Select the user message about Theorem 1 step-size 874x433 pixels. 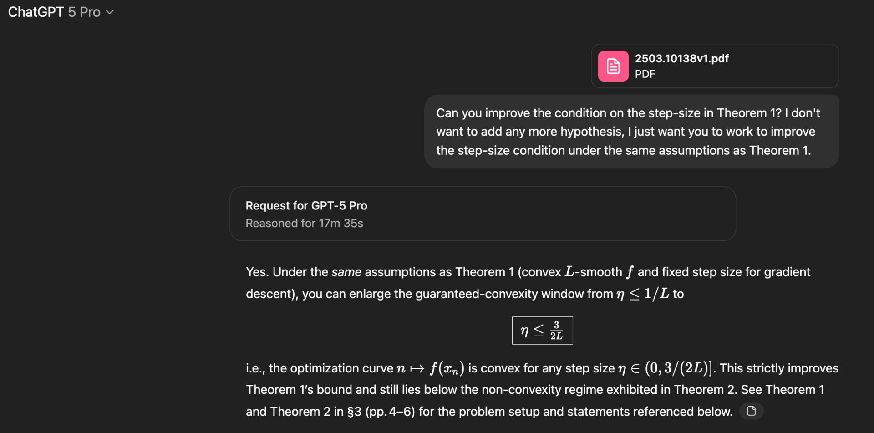tap(631, 132)
